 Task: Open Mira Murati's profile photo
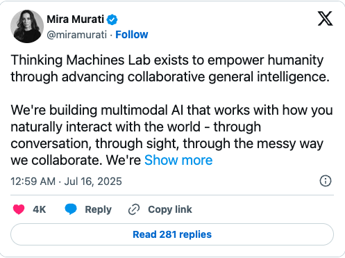tap(27, 26)
